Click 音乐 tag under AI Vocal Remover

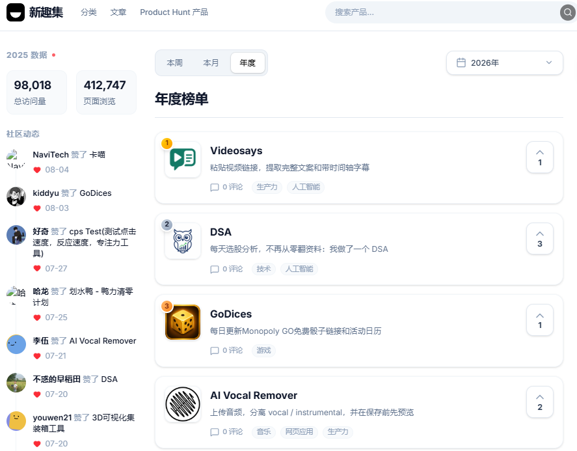[x=263, y=432]
